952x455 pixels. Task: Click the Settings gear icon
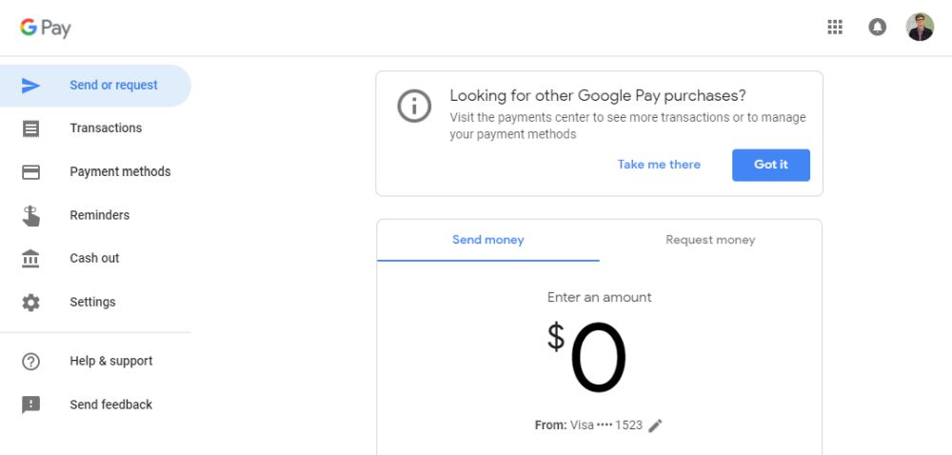tap(30, 302)
